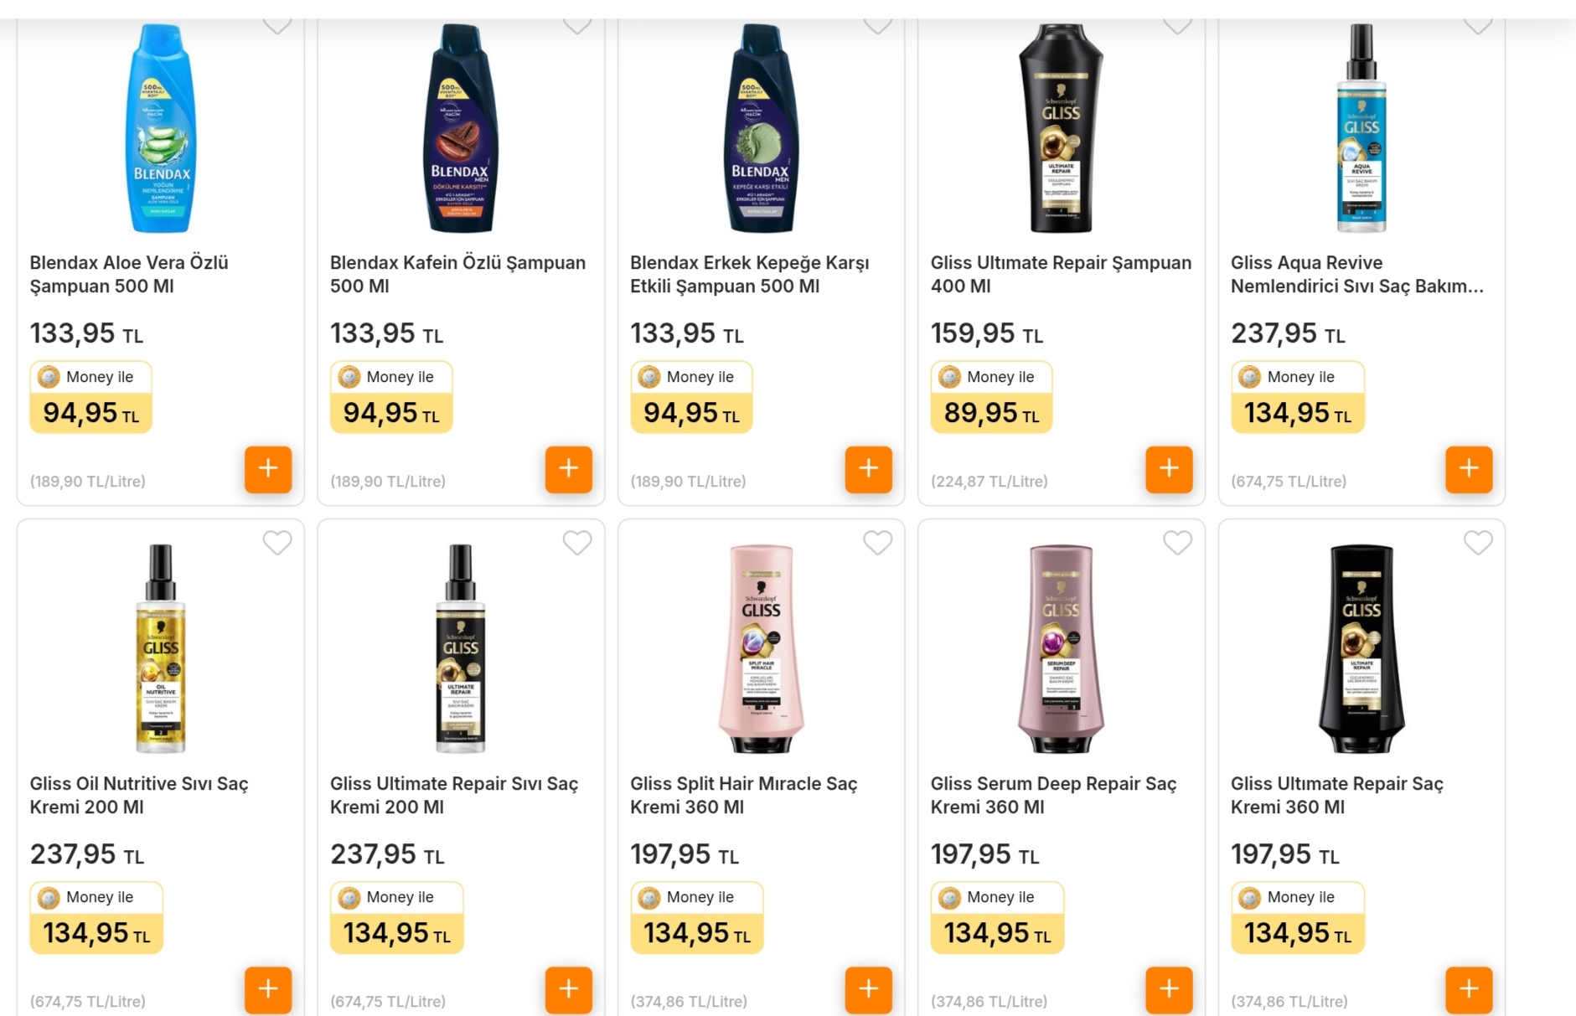This screenshot has width=1576, height=1016.
Task: Add Blendax Aloe Vera shampoo to cart
Action: tap(268, 469)
